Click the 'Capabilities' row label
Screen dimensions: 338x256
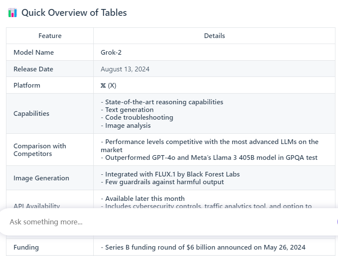tap(31, 113)
